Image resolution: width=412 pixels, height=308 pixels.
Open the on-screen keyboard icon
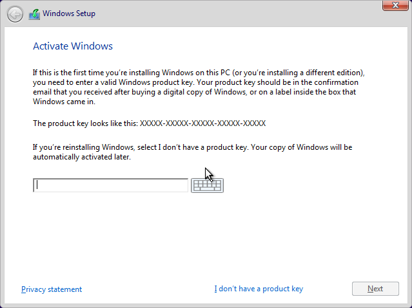coord(207,185)
